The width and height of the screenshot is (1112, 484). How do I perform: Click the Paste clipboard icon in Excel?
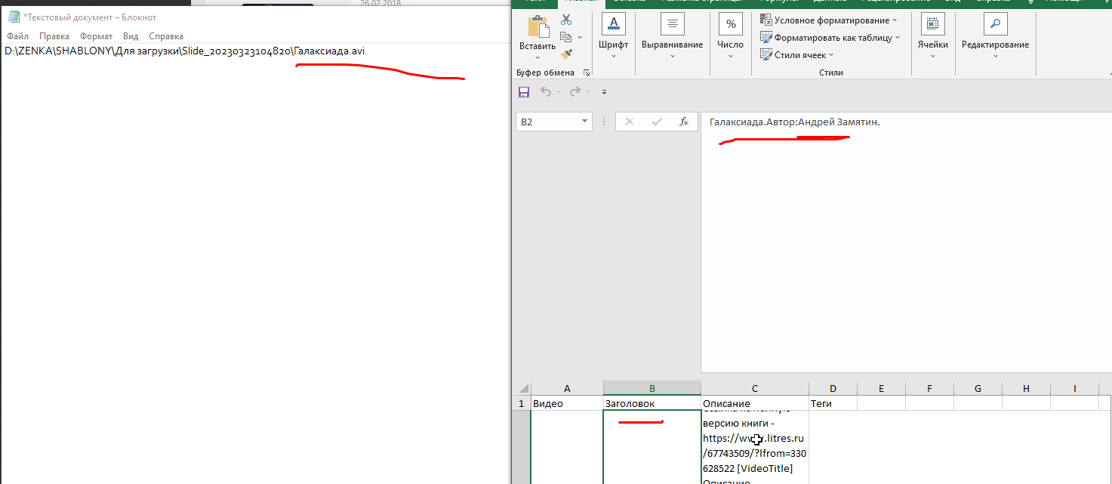538,26
